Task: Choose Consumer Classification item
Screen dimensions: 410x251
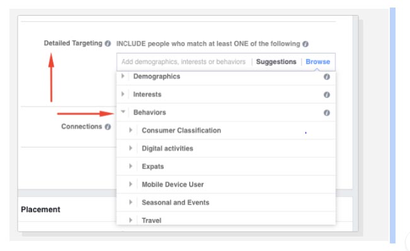Action: tap(181, 131)
